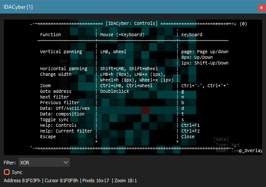Click the 'Previous filter' row label
Viewport: 266px width, 187px height.
click(60, 102)
